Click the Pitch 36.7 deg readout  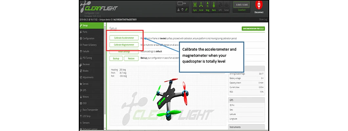pyautogui.click(x=119, y=73)
